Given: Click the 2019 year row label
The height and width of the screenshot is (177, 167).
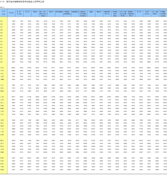Looking at the screenshot, I should coord(1,62).
